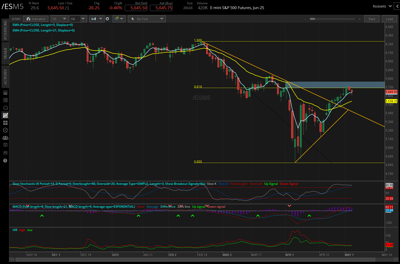Click the 5,538.25 EMA price axis tag
The width and height of the screenshot is (400, 264).
[x=391, y=101]
